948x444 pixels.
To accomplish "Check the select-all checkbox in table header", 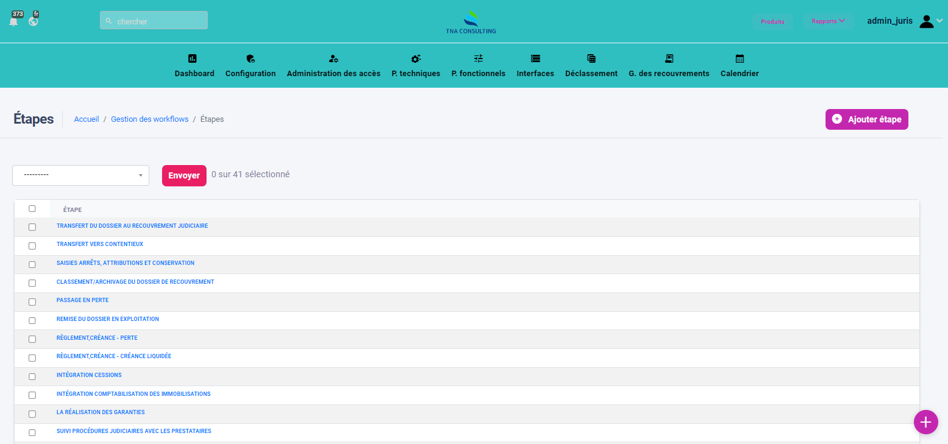I will [32, 209].
